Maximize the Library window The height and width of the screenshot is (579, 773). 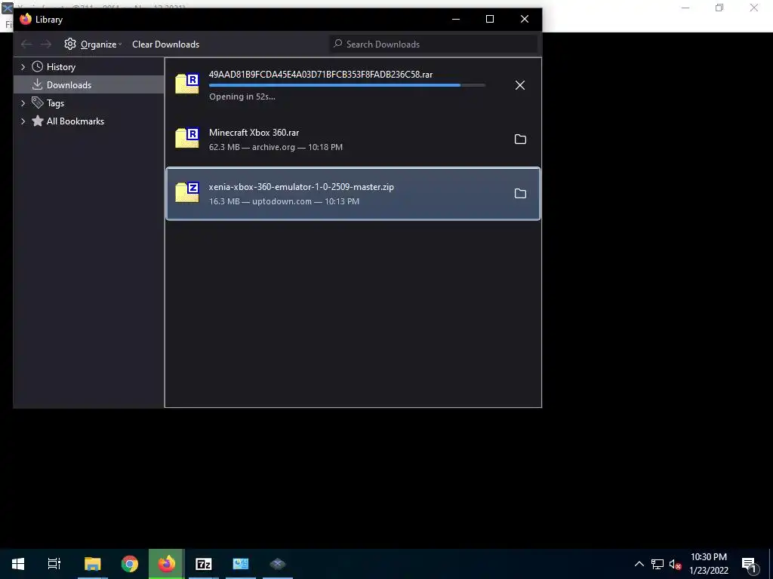coord(490,19)
